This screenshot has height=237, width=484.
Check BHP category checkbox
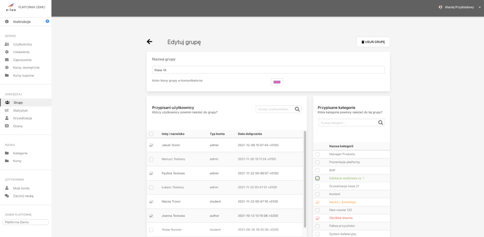coord(317,170)
